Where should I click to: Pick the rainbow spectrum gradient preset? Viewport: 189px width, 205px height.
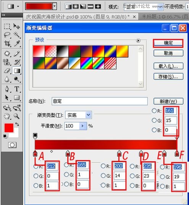pos(86,63)
